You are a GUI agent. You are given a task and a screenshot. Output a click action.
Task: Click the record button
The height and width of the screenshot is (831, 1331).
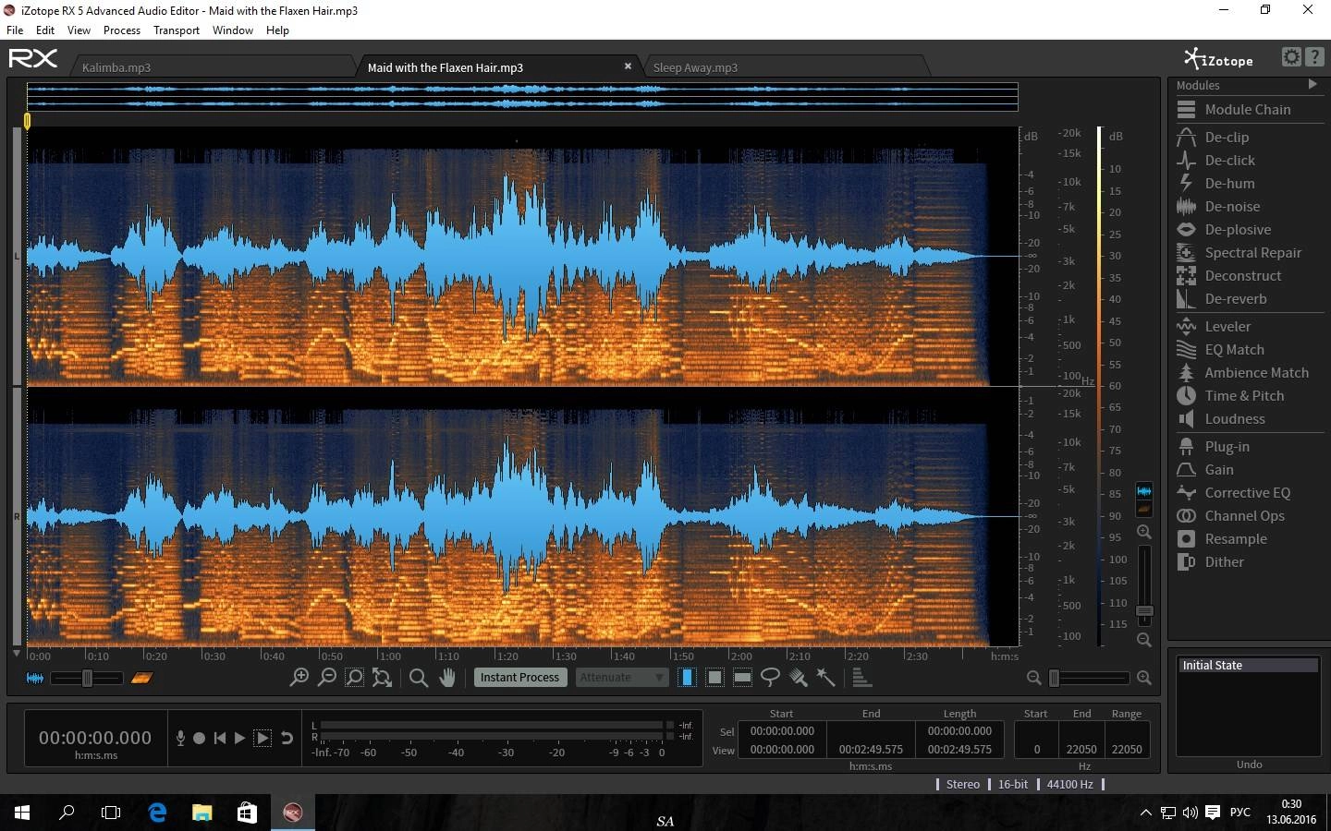tap(199, 738)
